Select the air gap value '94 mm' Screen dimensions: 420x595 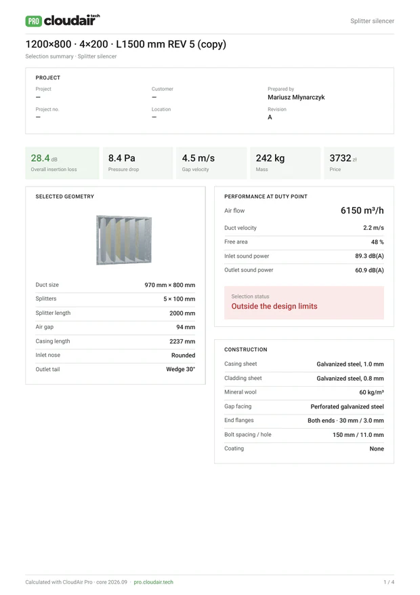point(186,327)
